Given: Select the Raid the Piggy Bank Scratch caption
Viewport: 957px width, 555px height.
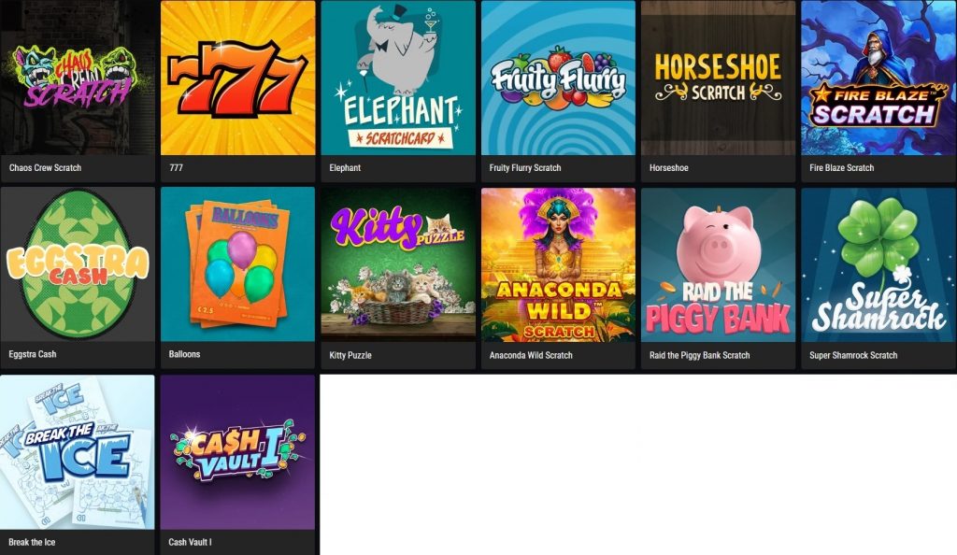Looking at the screenshot, I should 699,355.
